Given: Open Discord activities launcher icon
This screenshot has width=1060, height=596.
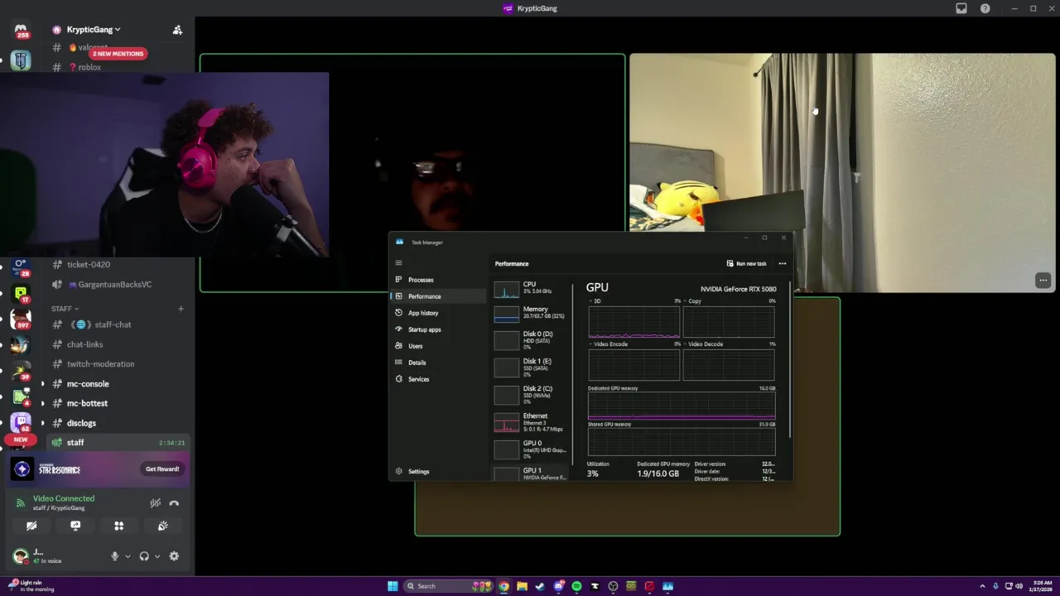Looking at the screenshot, I should point(119,526).
